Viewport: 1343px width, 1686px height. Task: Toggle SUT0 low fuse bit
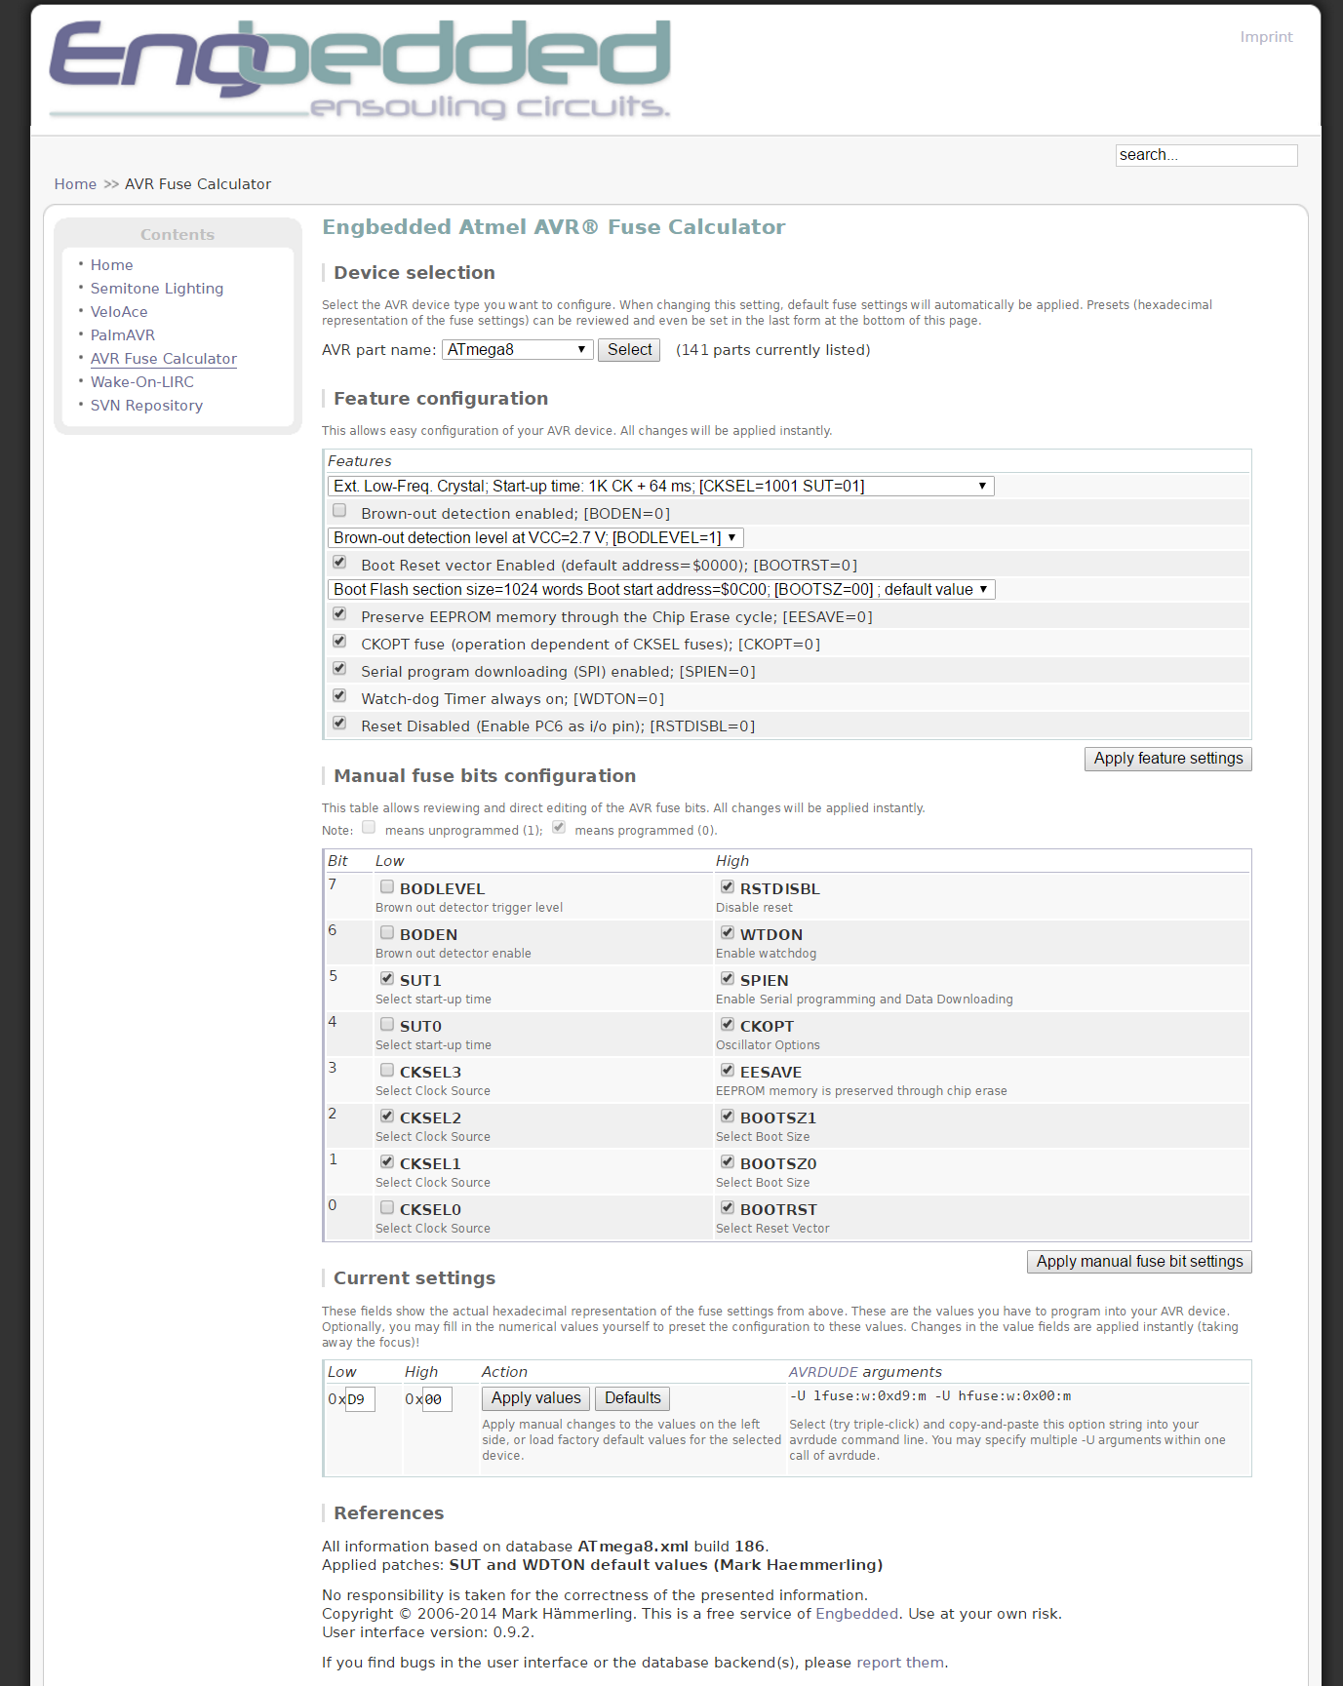point(387,1025)
